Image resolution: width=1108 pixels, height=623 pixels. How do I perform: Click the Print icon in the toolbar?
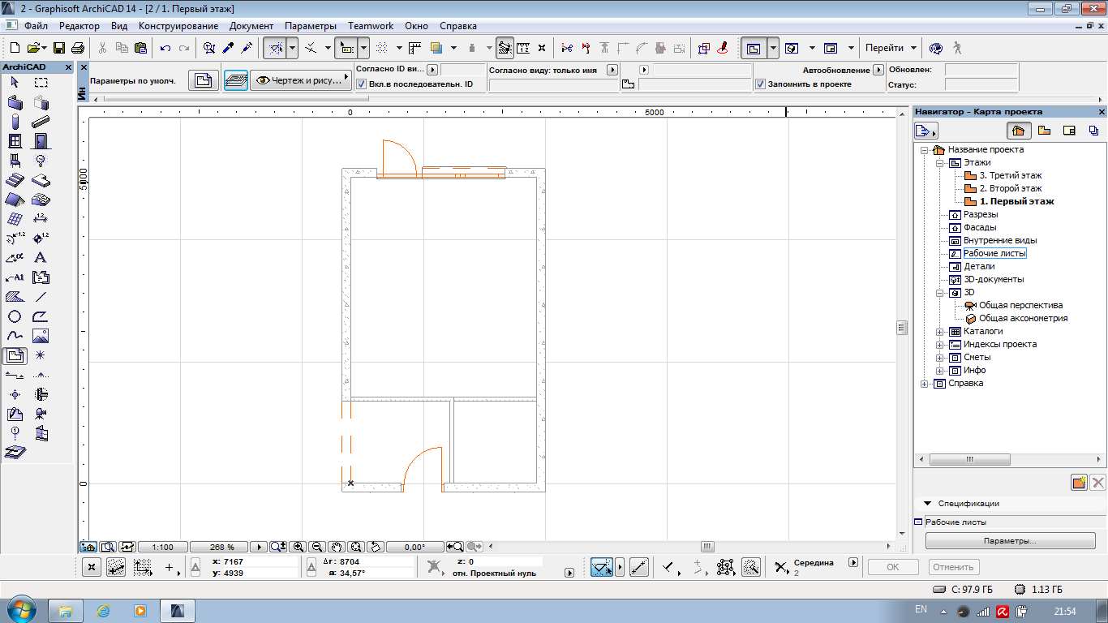point(78,48)
